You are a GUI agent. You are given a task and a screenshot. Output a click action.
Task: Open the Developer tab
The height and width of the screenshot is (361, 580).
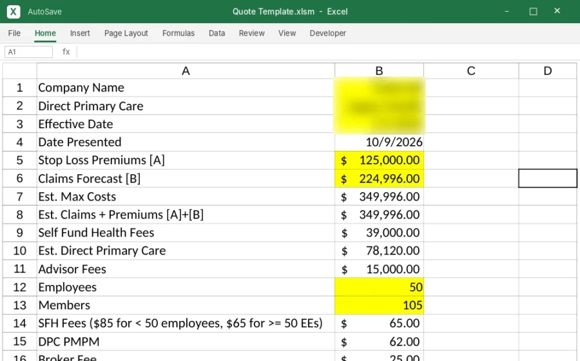pyautogui.click(x=328, y=34)
